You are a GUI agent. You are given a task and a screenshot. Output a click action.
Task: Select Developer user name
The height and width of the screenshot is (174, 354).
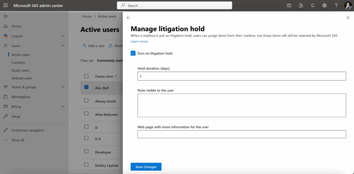103,152
